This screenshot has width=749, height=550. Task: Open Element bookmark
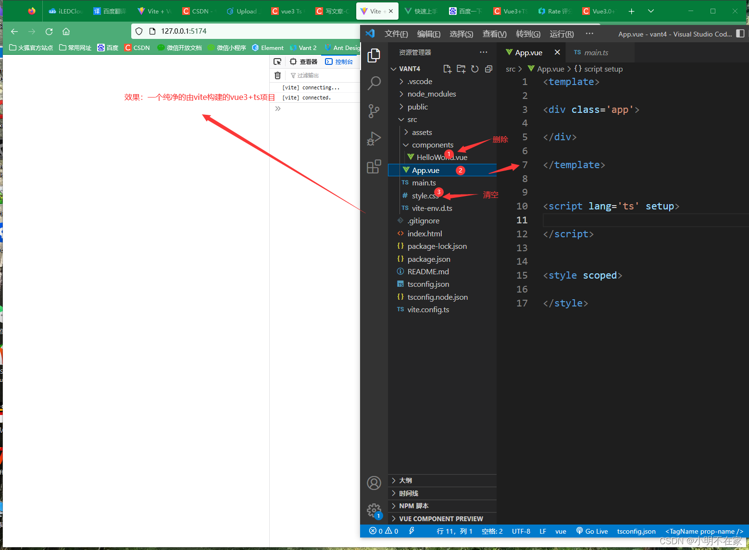pos(268,48)
